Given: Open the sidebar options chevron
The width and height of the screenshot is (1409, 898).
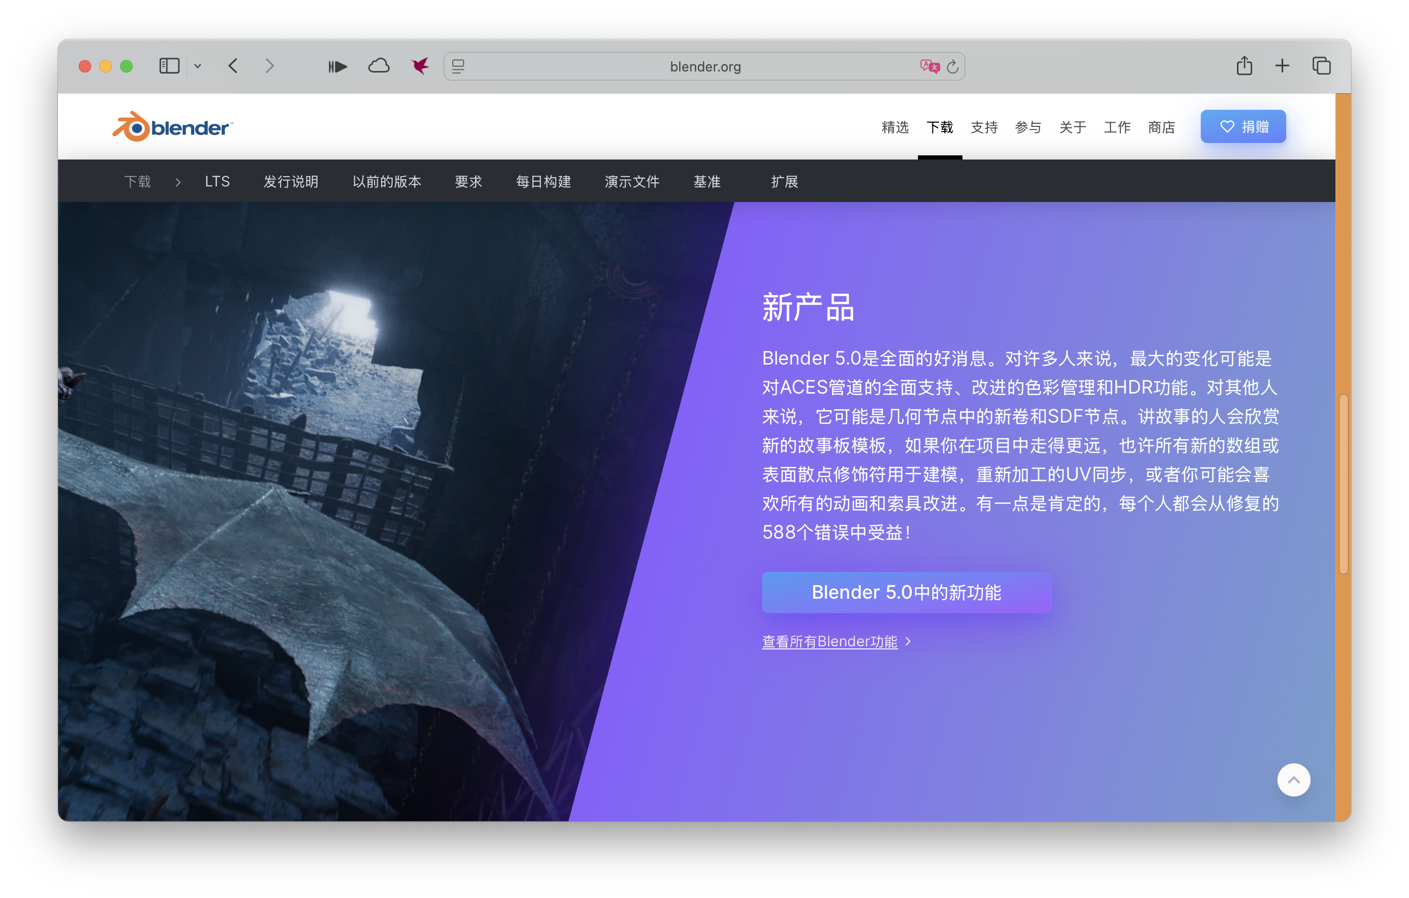Looking at the screenshot, I should click(x=198, y=66).
